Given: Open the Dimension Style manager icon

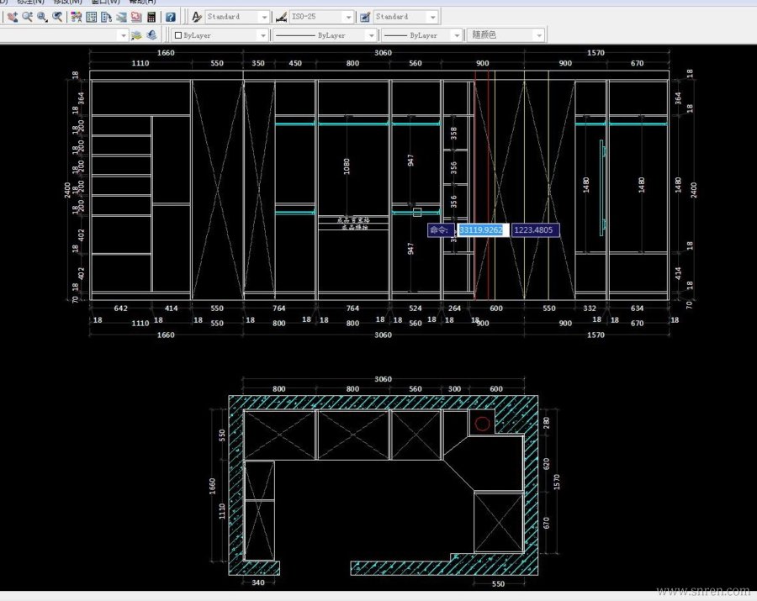Looking at the screenshot, I should (281, 17).
